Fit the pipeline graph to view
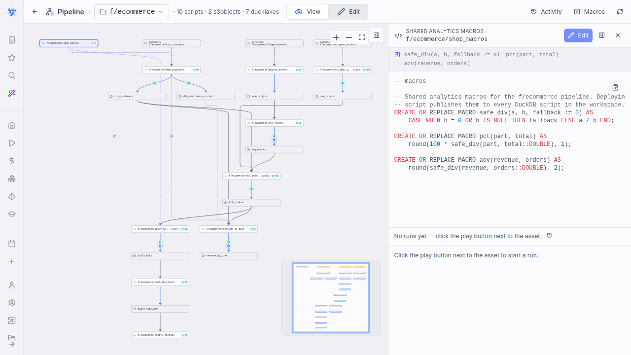The image size is (631, 355). (362, 37)
